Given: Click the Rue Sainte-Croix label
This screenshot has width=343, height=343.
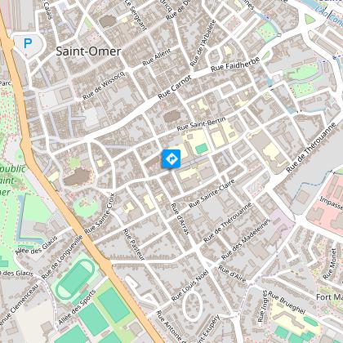Looking at the screenshot, I should (100, 213).
